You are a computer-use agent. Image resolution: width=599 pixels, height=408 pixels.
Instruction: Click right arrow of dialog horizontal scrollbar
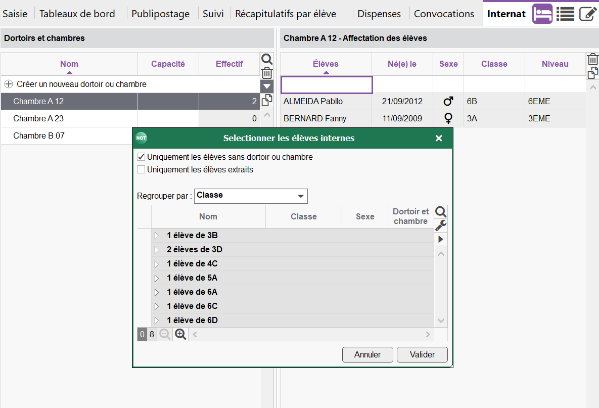click(x=428, y=334)
